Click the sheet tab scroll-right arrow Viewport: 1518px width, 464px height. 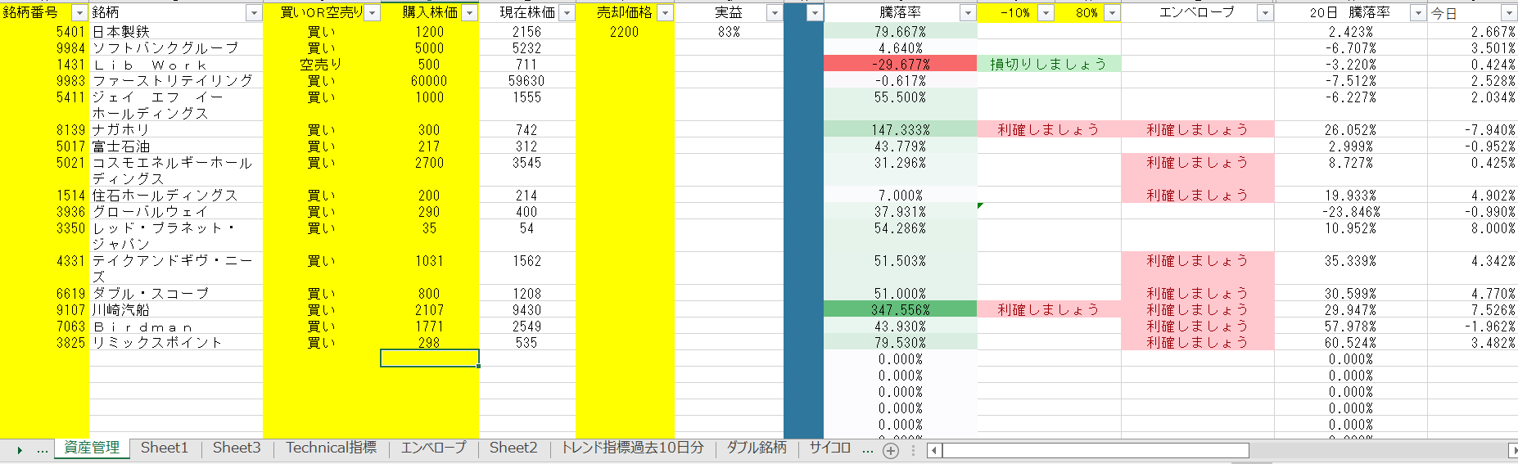pos(19,450)
